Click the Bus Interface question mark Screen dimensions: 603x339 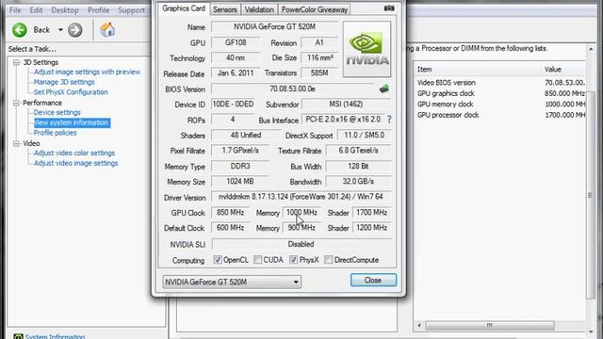click(x=389, y=120)
